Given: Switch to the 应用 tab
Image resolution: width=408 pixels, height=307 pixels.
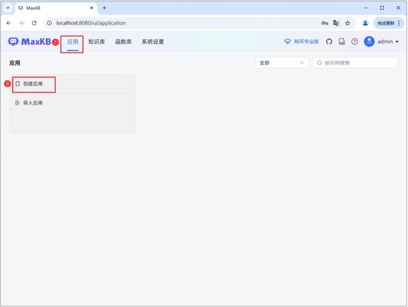Looking at the screenshot, I should 73,42.
